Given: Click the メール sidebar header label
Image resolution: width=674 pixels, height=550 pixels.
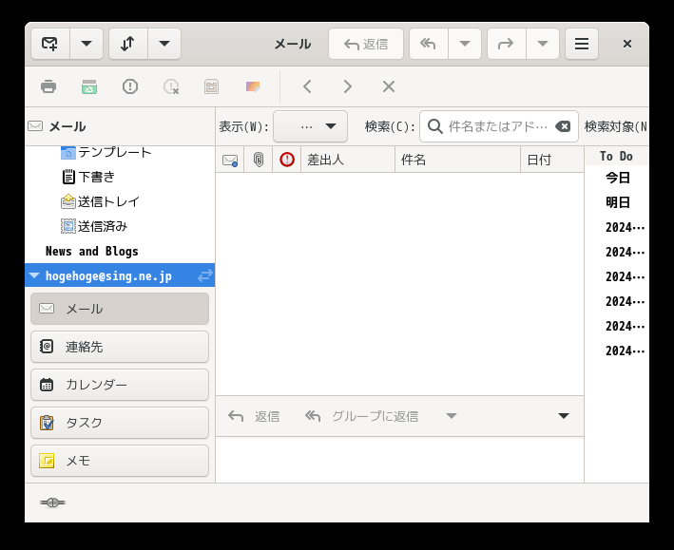Looking at the screenshot, I should coord(67,126).
